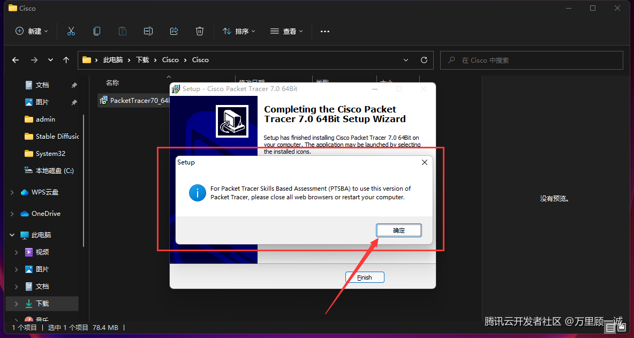
Task: Expand the 视频 tree node
Action: coord(16,252)
